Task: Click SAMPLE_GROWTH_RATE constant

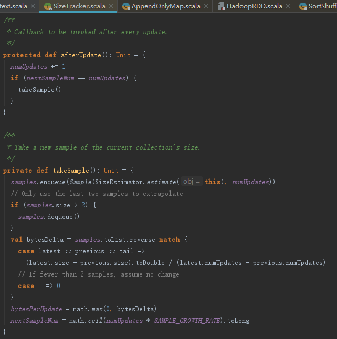Action: tap(187, 321)
